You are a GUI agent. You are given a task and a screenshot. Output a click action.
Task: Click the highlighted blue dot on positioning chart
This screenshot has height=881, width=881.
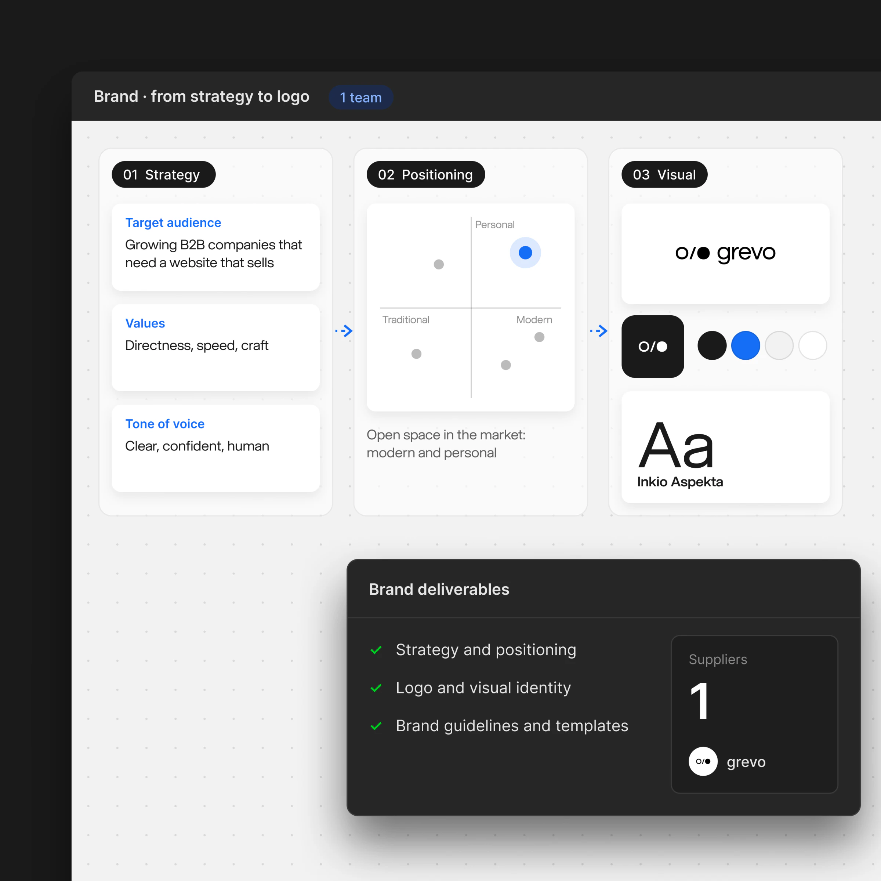point(525,253)
